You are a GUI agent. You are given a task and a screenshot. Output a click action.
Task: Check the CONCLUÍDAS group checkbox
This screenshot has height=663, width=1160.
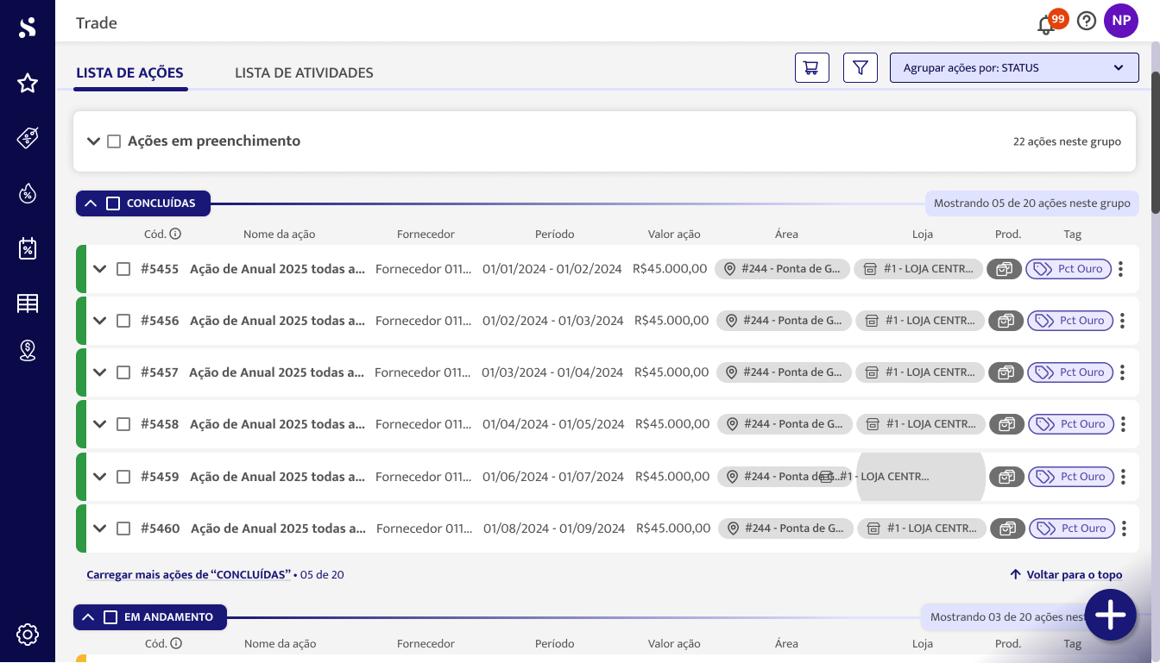(x=113, y=203)
